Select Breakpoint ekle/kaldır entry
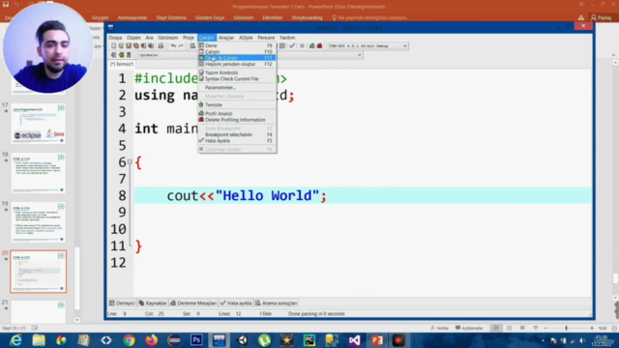This screenshot has height=348, width=619. tap(237, 134)
